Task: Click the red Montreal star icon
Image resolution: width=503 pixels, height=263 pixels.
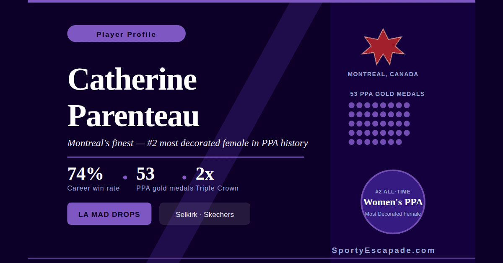Action: coord(383,46)
